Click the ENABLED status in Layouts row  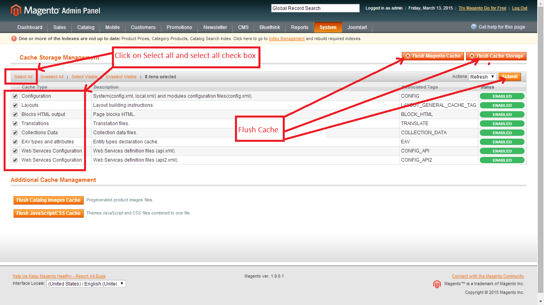[502, 105]
